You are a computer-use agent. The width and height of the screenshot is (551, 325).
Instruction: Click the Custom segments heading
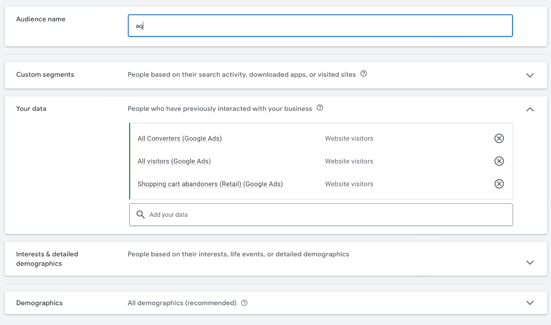click(45, 75)
